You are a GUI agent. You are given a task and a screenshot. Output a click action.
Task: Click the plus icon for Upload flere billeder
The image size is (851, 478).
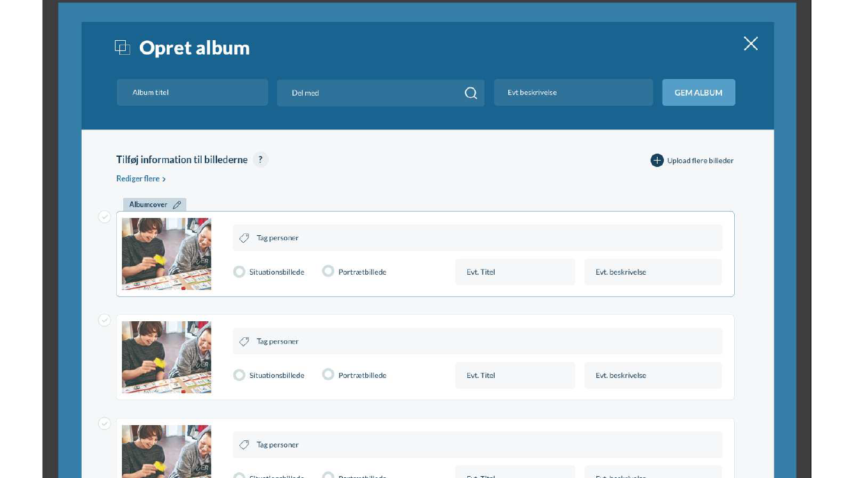click(x=657, y=161)
